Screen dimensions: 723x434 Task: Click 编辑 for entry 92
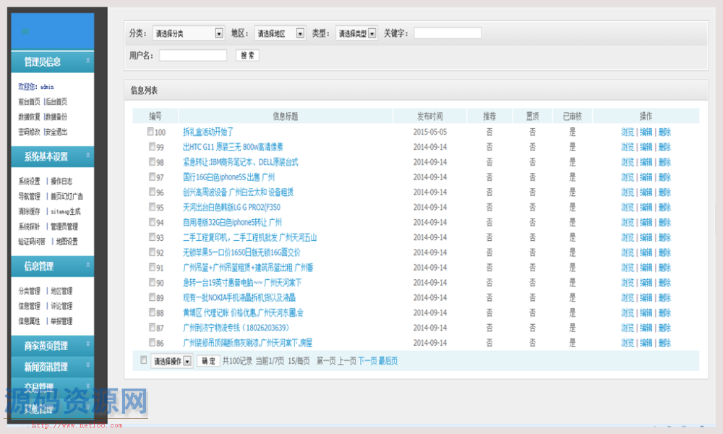coord(646,252)
